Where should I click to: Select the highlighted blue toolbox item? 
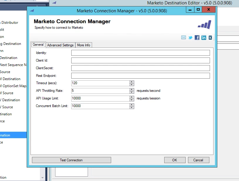[13, 135]
